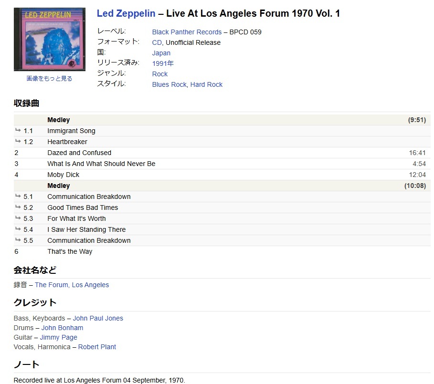The width and height of the screenshot is (434, 384).
Task: Click the That's the Way track title
Action: 70,251
